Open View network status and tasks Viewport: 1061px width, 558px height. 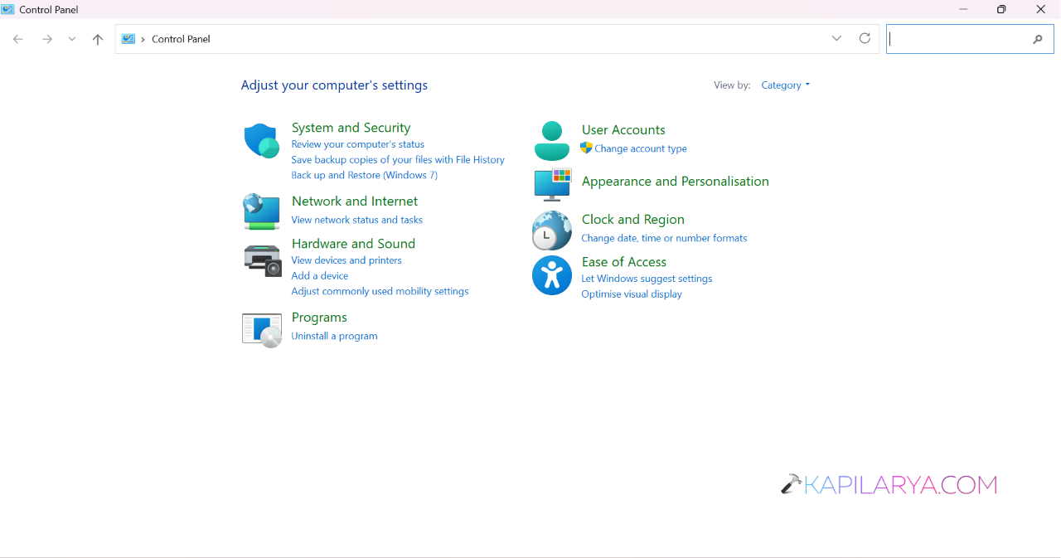[356, 220]
